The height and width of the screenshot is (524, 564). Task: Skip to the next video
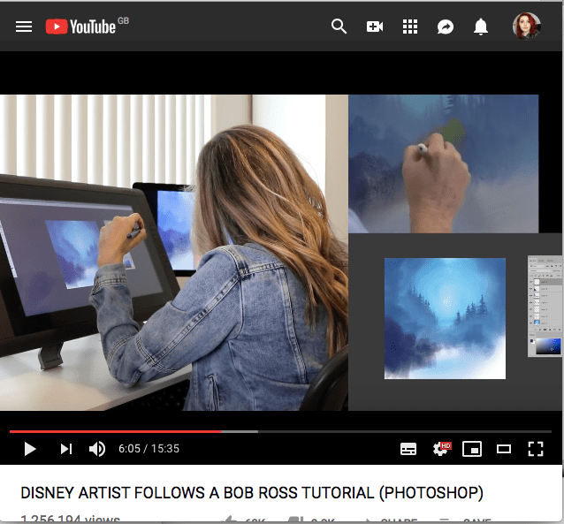[x=66, y=449]
